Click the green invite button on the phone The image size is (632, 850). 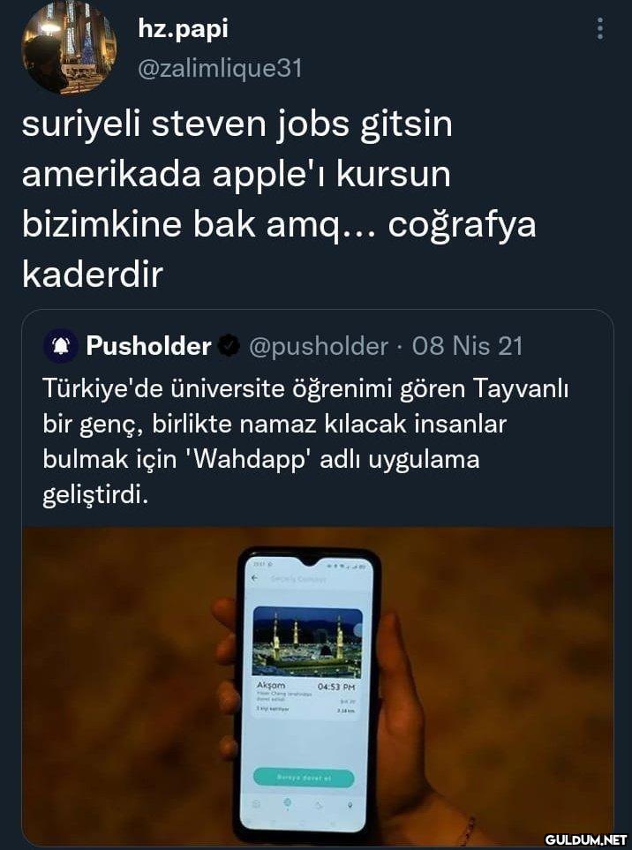[x=304, y=777]
